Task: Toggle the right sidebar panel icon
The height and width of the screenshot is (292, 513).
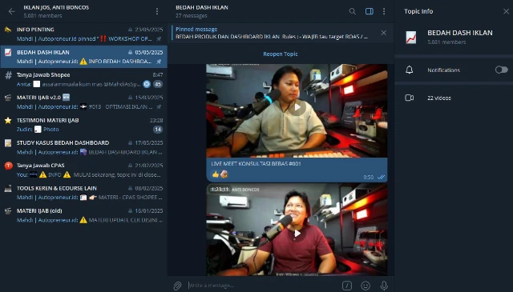Action: coord(369,11)
